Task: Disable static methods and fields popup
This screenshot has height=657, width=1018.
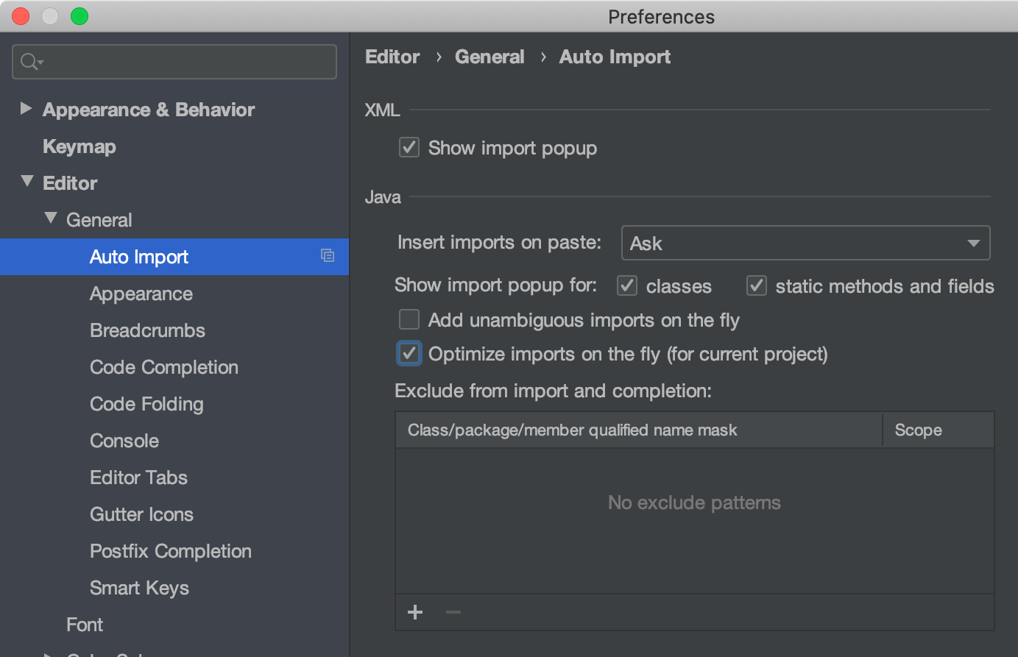Action: click(x=756, y=285)
